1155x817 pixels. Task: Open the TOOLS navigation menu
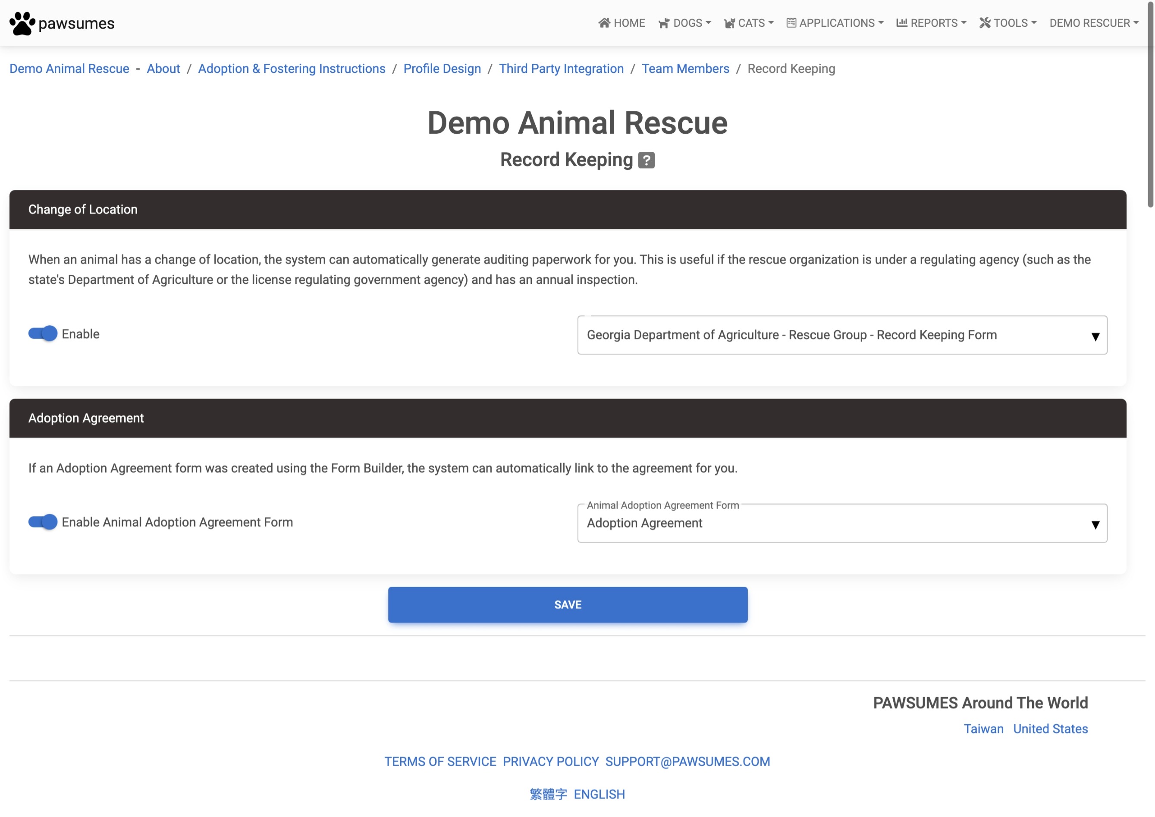pos(1008,23)
